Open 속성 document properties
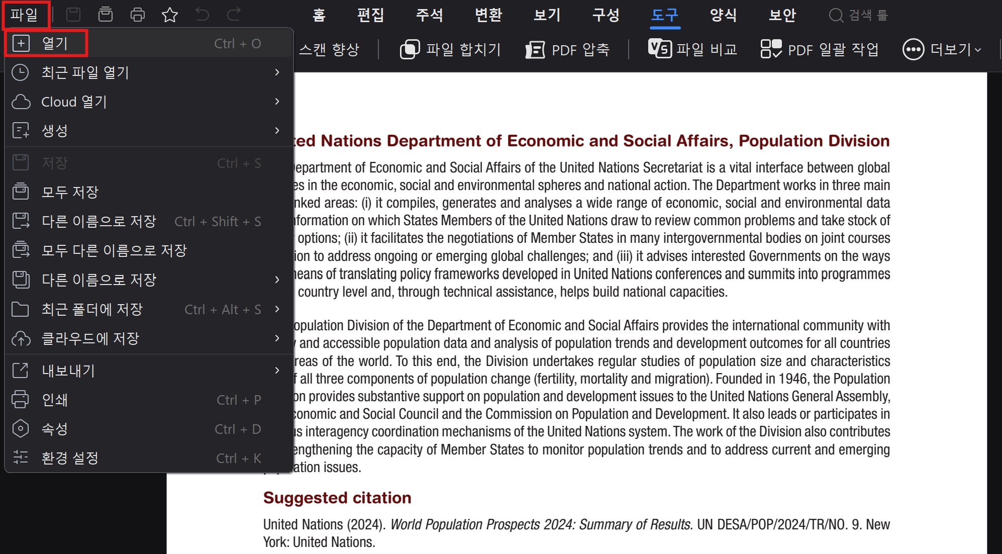This screenshot has height=554, width=1002. point(149,429)
